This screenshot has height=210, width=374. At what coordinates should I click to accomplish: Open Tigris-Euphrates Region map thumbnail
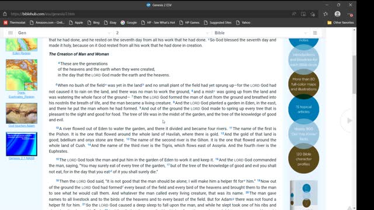pos(22,75)
